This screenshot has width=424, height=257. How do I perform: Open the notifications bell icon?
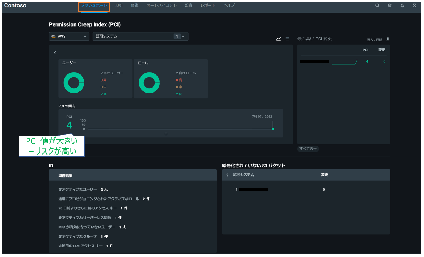coord(402,5)
